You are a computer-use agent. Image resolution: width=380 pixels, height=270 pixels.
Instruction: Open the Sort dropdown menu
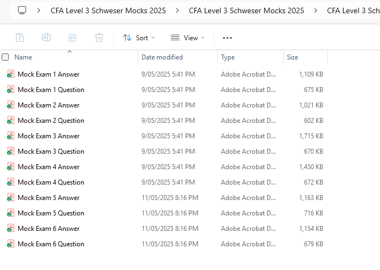[138, 37]
